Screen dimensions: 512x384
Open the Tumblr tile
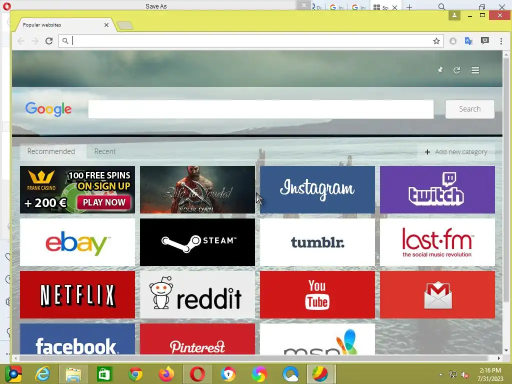click(x=317, y=242)
